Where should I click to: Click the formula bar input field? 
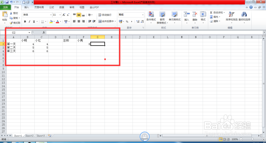154,32
